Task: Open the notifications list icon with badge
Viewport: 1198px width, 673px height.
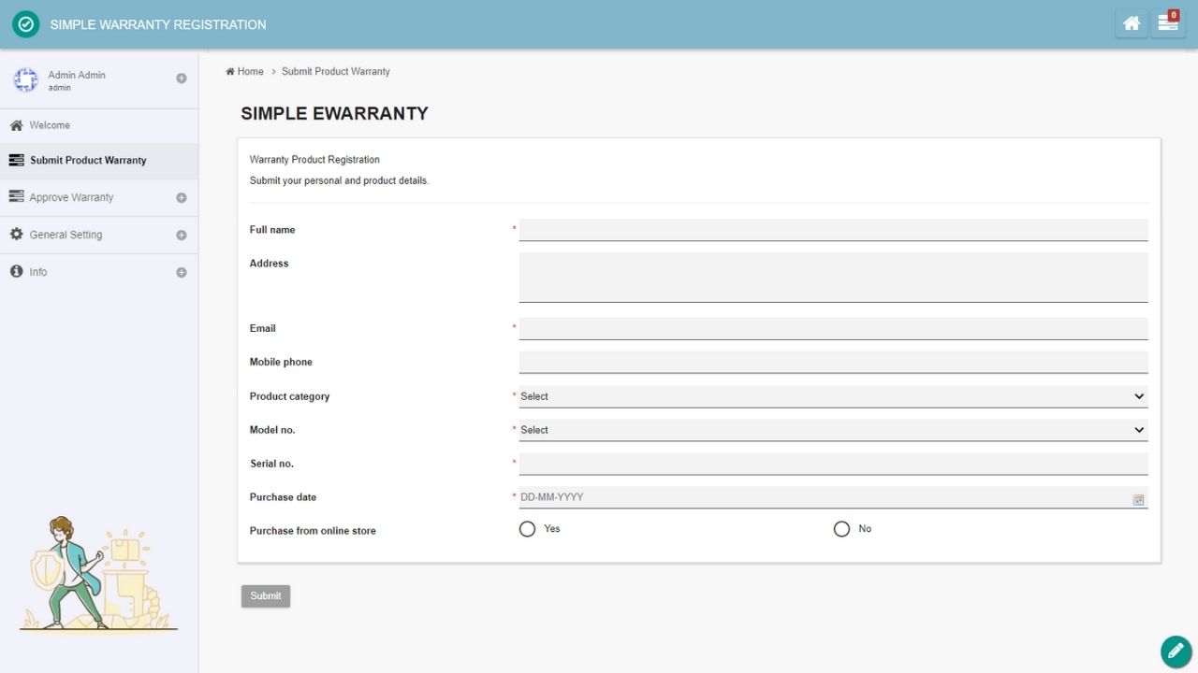Action: pyautogui.click(x=1167, y=23)
